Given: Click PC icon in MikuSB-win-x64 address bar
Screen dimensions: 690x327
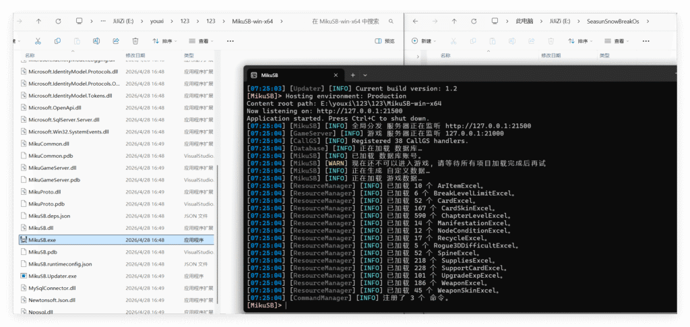Looking at the screenshot, I should [80, 21].
